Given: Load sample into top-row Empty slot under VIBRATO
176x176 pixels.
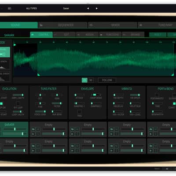Looking at the screenshot, I should tap(112, 129).
